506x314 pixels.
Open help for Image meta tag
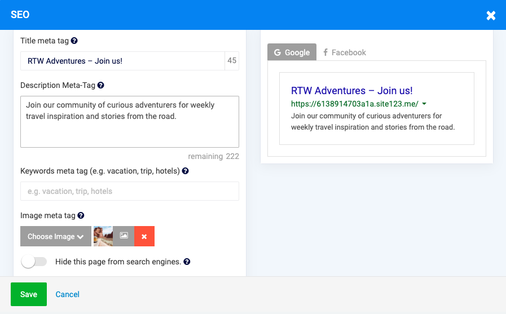click(x=81, y=215)
